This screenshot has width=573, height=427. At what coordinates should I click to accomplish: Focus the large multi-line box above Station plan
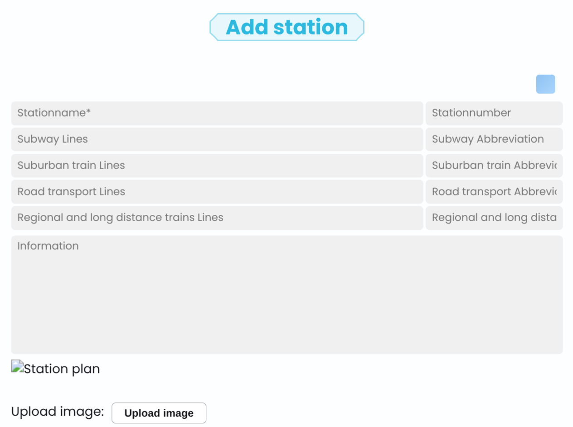[286, 295]
